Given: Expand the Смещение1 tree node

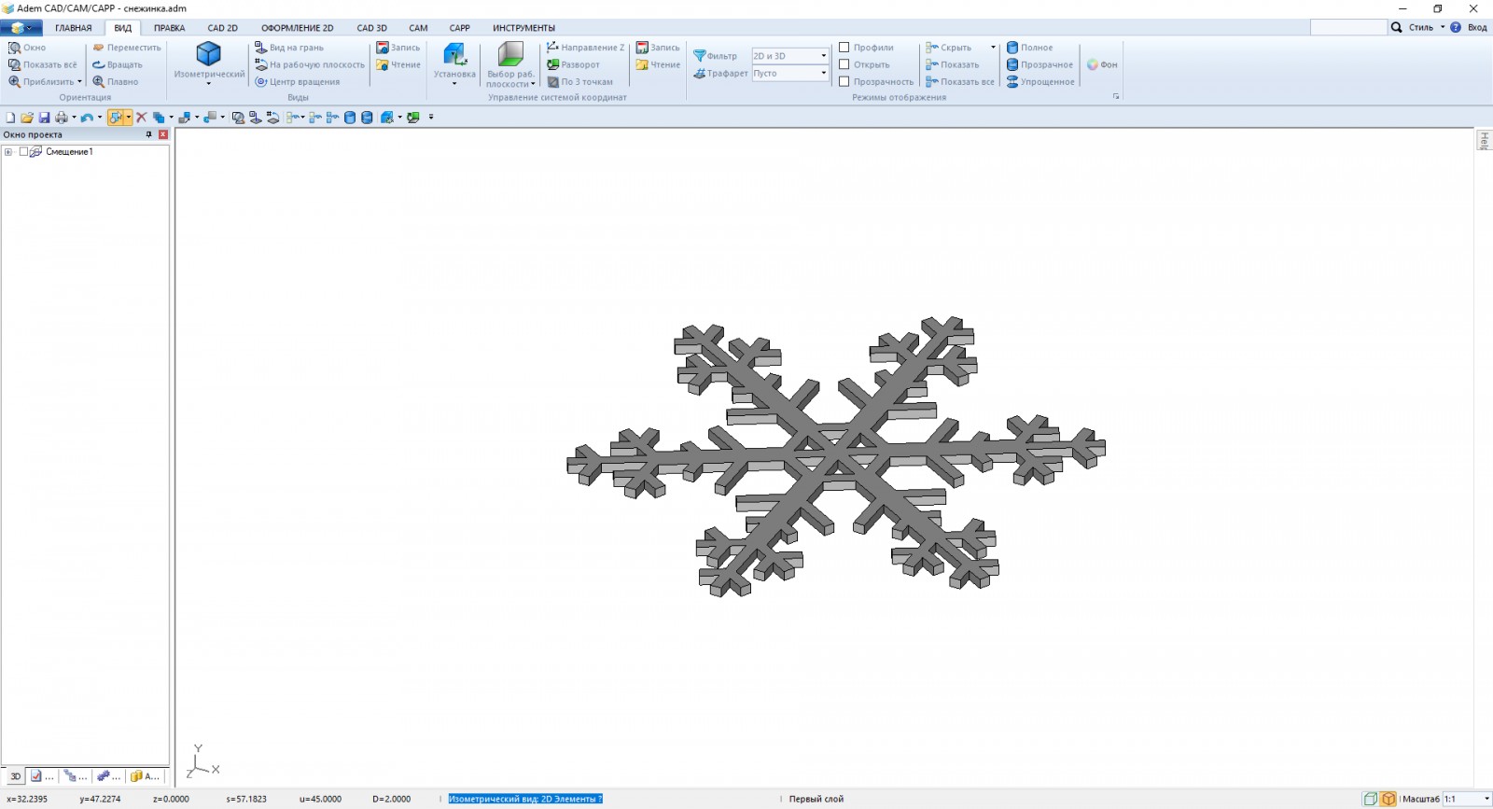Looking at the screenshot, I should tap(8, 152).
